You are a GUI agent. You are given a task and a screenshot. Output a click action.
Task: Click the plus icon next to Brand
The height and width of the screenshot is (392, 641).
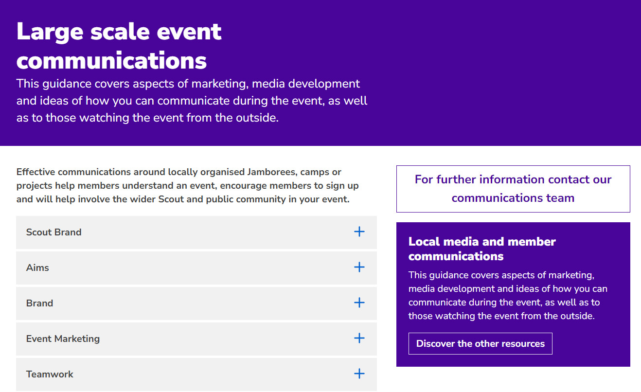coord(359,303)
